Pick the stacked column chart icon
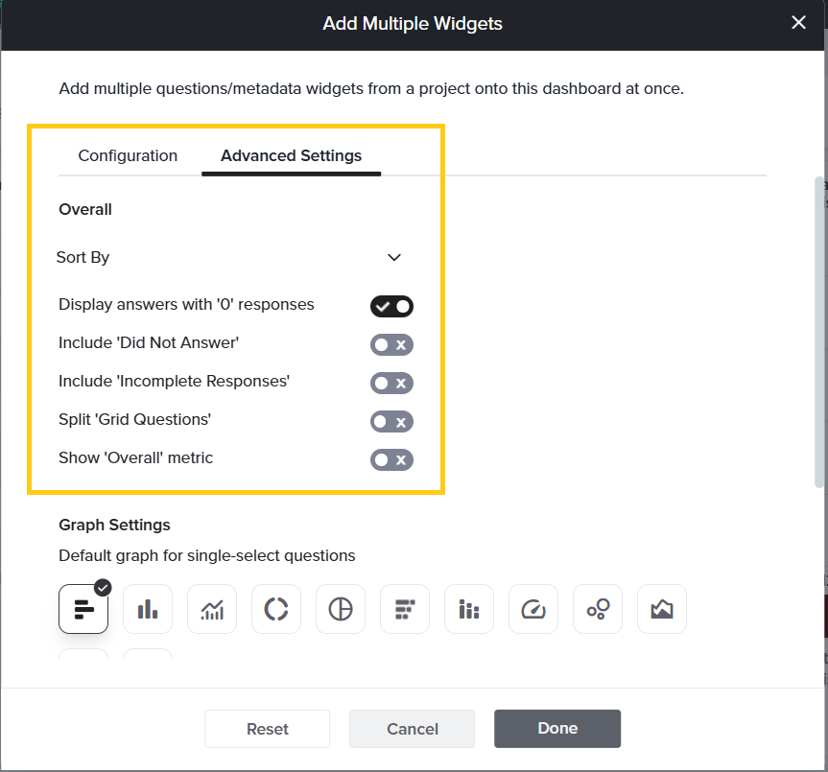 coord(469,609)
